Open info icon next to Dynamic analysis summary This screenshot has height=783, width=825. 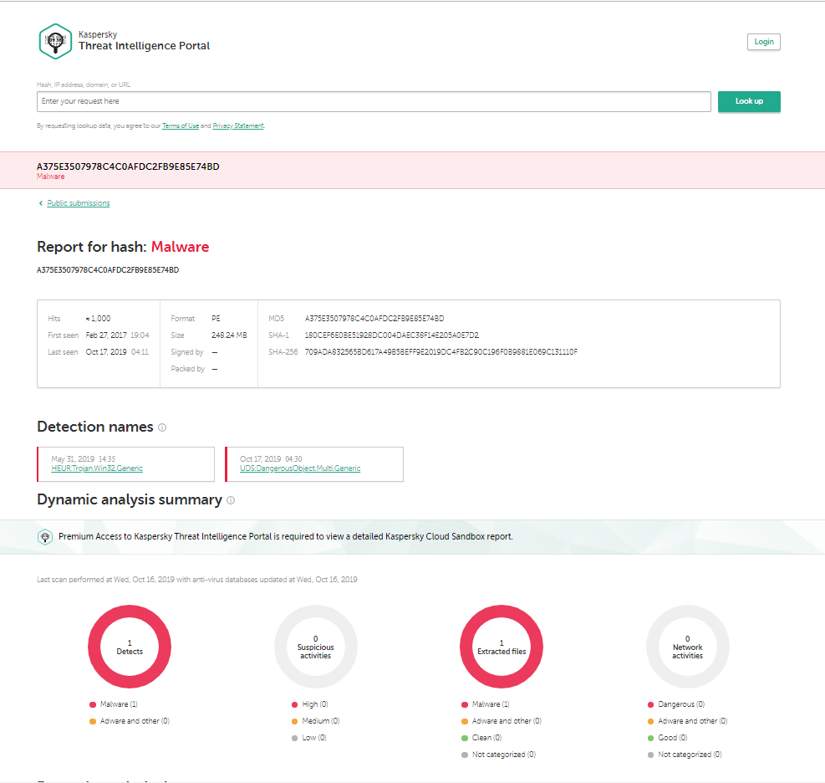pos(231,500)
